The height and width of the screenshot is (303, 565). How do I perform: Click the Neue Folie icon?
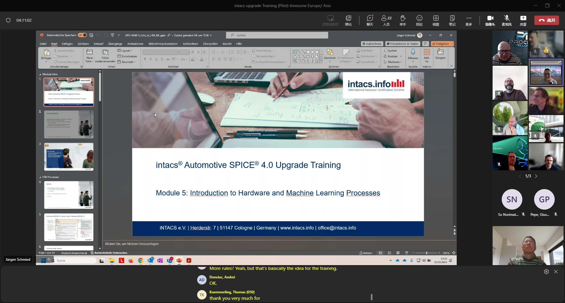89,52
